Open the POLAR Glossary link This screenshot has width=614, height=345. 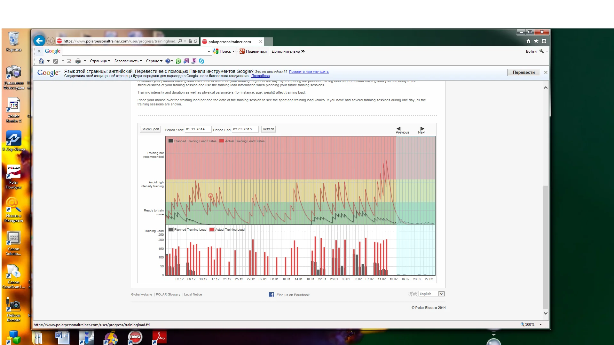point(168,295)
